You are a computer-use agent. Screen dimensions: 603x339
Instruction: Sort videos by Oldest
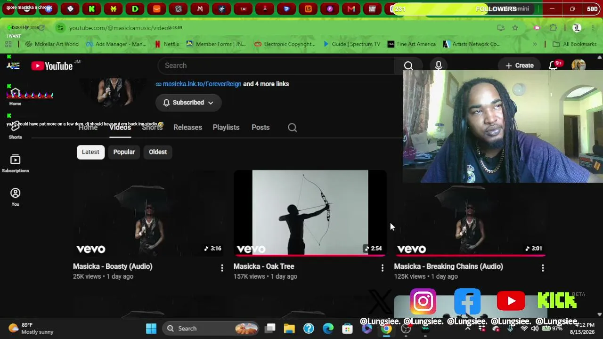click(158, 152)
